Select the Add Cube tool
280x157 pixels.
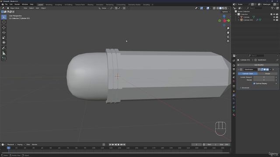pyautogui.click(x=4, y=58)
